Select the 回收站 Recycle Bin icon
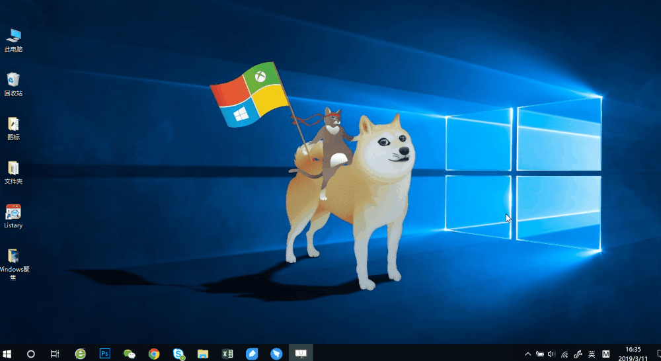Viewport: 661px width, 361px height. 13,85
